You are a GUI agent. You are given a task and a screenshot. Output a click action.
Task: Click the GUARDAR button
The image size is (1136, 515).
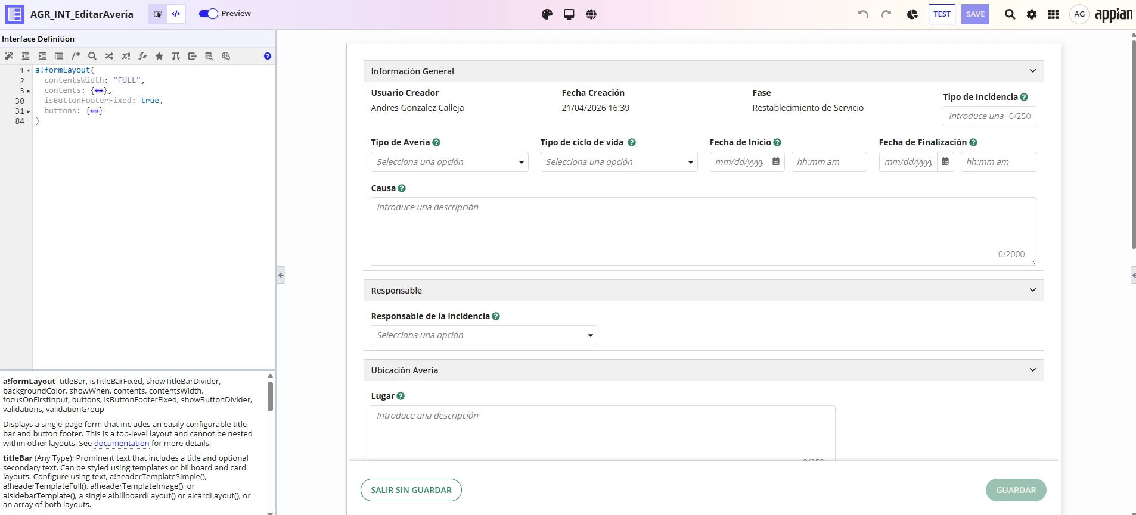(x=1016, y=490)
